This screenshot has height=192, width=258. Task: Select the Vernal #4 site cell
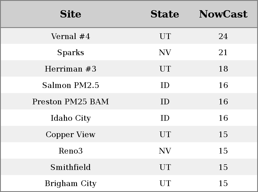coord(70,36)
